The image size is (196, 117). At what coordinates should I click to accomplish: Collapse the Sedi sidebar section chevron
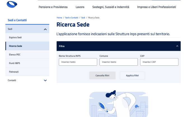(x=45, y=29)
